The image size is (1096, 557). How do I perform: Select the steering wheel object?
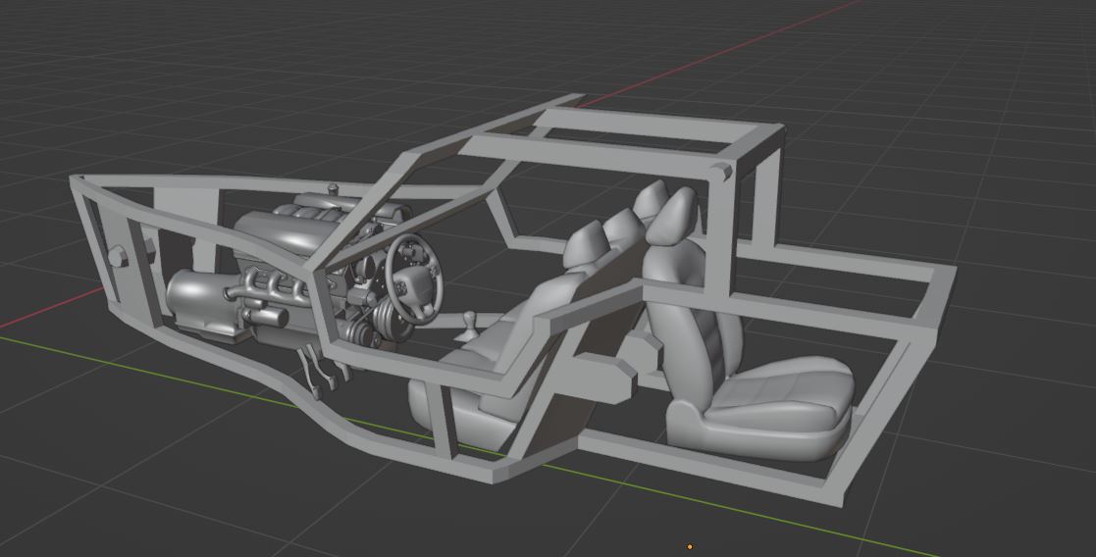tap(414, 278)
